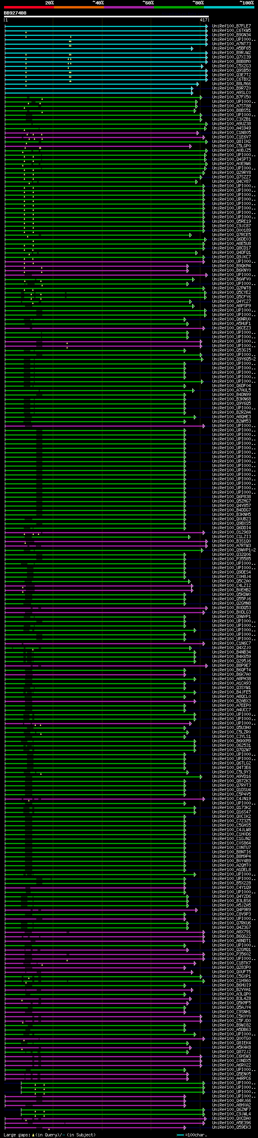Screen dimensions: 258x1138
Task: Select UniRef100_C4LZI2 label
Action: pyautogui.click(x=231, y=586)
